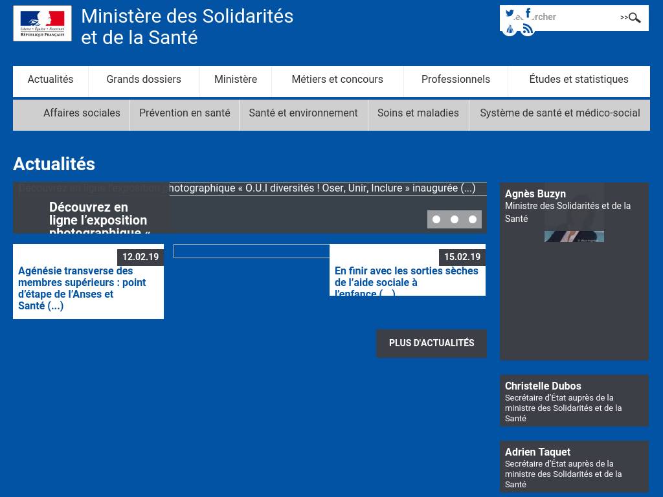Select the second carousel slide dot

(x=455, y=219)
